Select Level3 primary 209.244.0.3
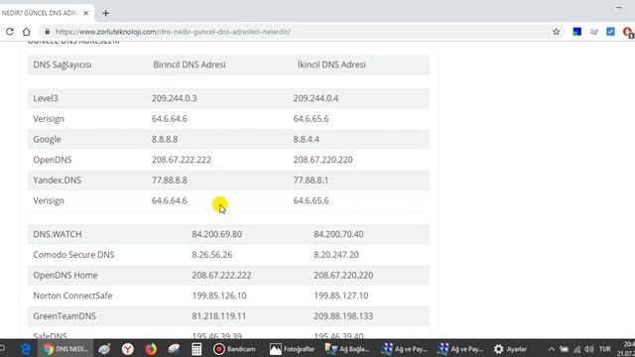The width and height of the screenshot is (635, 357). tap(175, 98)
